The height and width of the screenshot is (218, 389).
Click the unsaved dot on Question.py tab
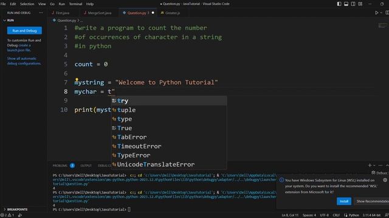coord(153,13)
